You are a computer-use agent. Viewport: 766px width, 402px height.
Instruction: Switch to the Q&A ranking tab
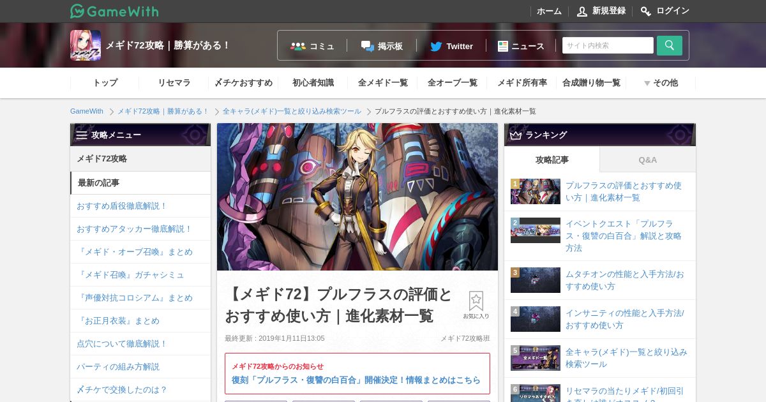point(648,160)
